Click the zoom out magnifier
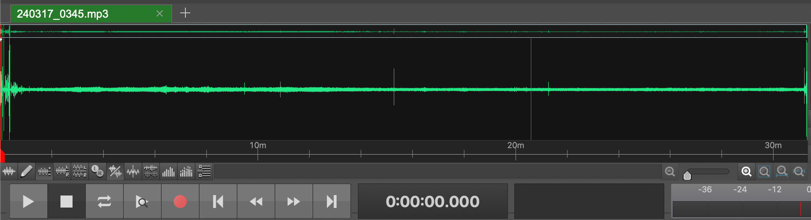The width and height of the screenshot is (811, 220). tap(670, 172)
